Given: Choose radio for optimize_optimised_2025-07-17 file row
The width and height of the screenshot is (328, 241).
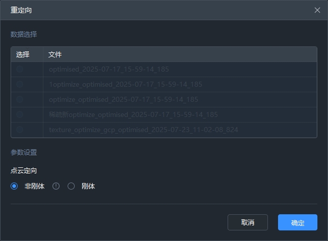Looking at the screenshot, I should pyautogui.click(x=20, y=99).
